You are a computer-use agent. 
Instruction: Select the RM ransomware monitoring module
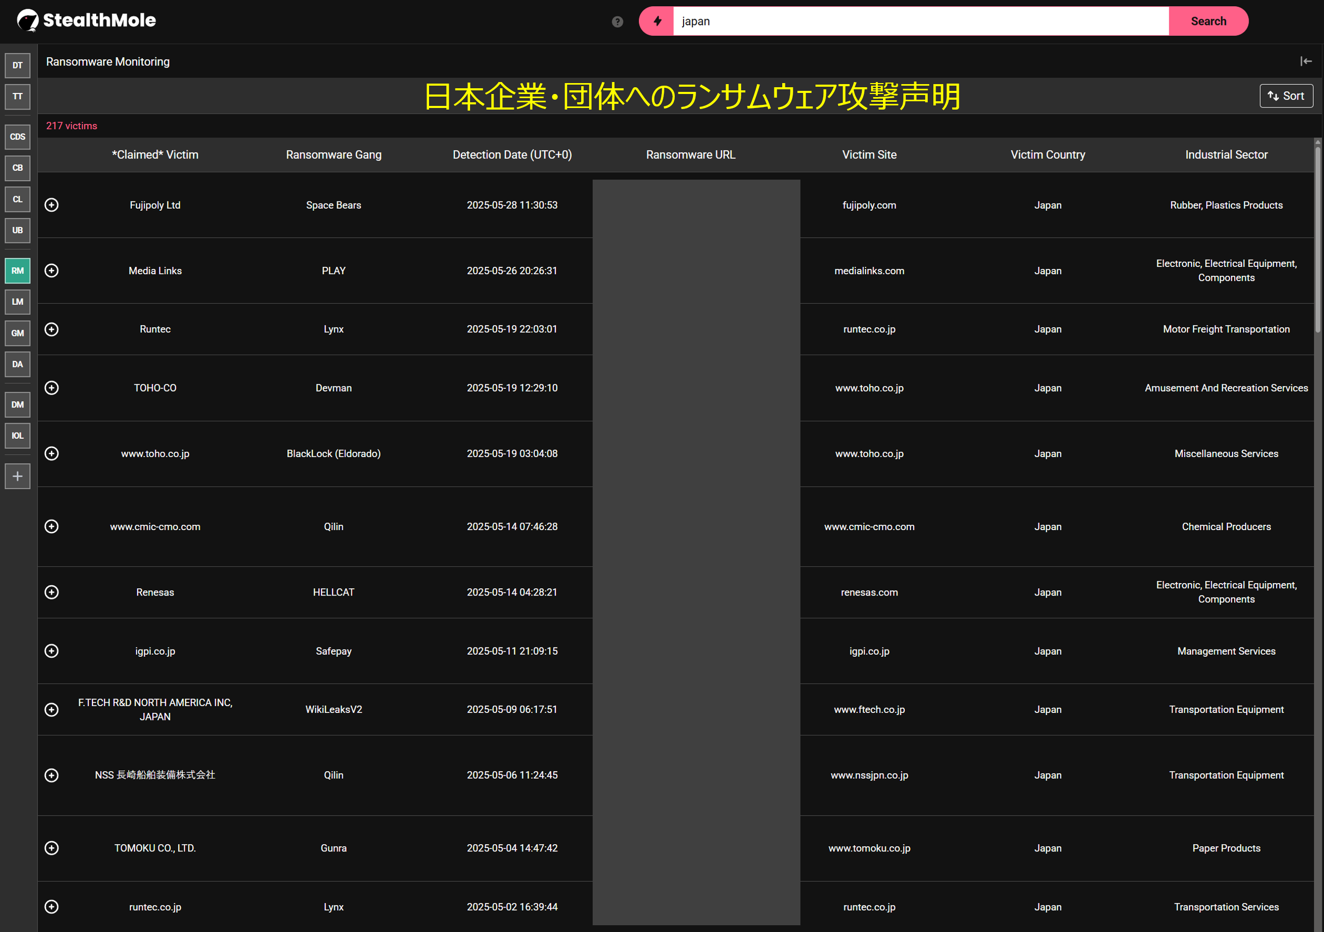pyautogui.click(x=17, y=271)
